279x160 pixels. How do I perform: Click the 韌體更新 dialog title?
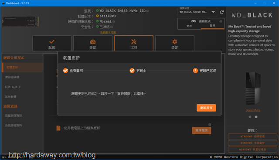(71, 58)
